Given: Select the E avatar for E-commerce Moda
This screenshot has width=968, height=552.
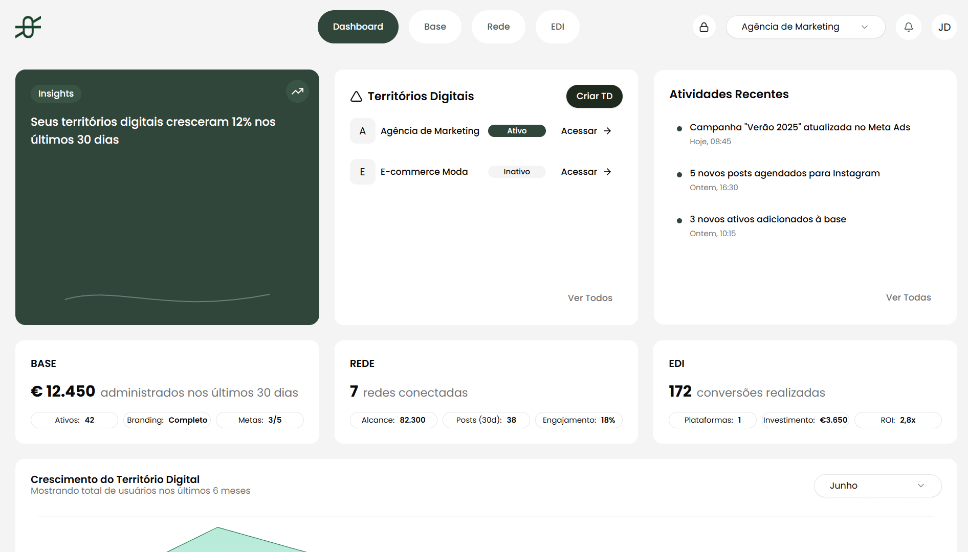Looking at the screenshot, I should click(x=362, y=172).
